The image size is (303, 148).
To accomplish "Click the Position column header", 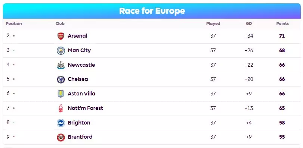I will (14, 23).
